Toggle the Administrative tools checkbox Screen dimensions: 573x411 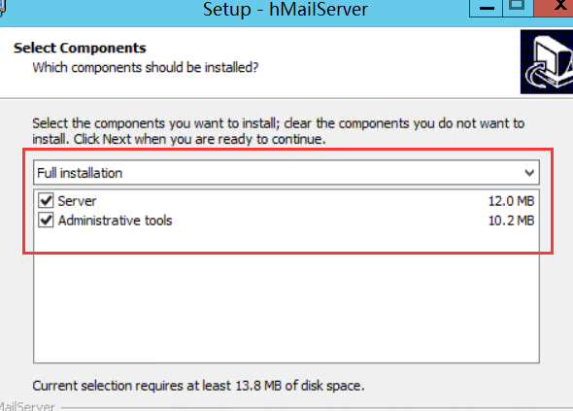[46, 221]
